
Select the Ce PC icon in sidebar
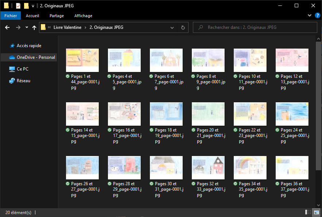coord(12,69)
